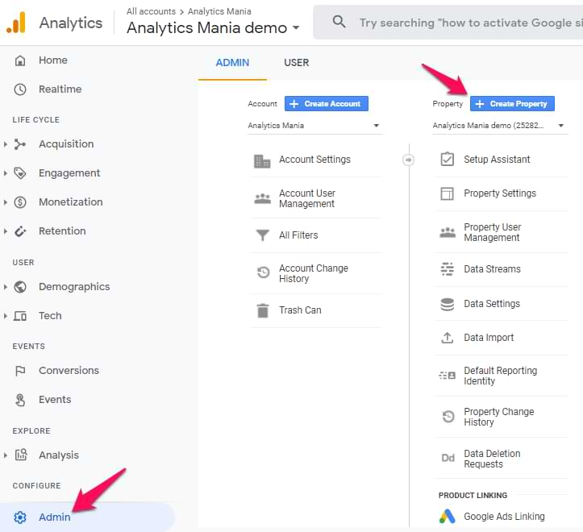583x532 pixels.
Task: Click the Data Streams icon
Action: (448, 269)
